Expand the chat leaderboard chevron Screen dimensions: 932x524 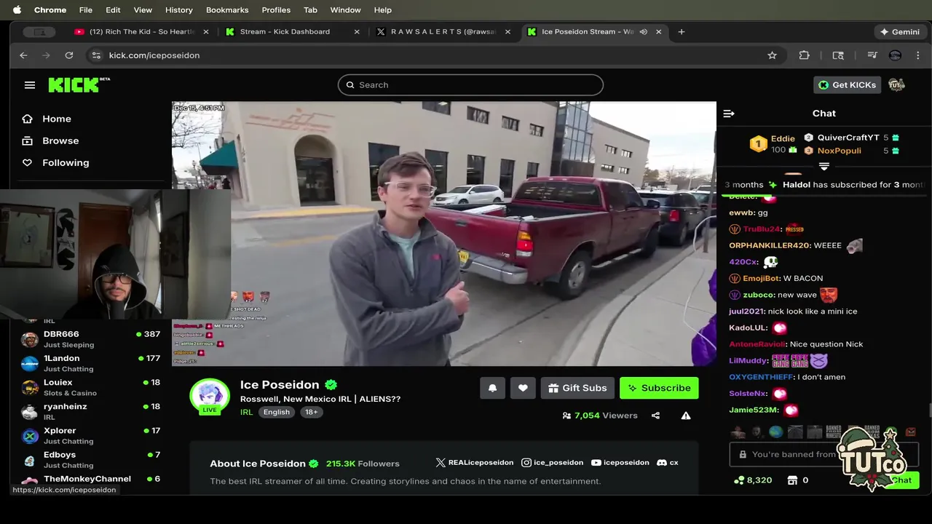point(824,167)
